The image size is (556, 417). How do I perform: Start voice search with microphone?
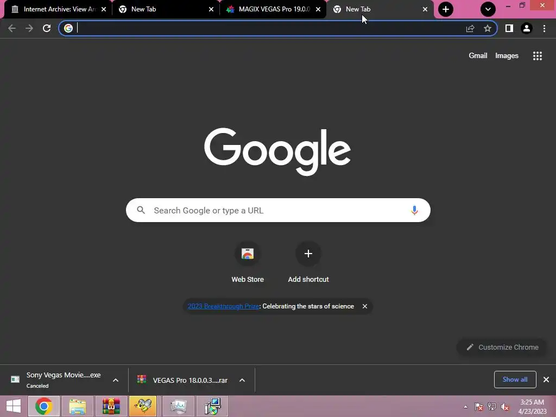414,210
